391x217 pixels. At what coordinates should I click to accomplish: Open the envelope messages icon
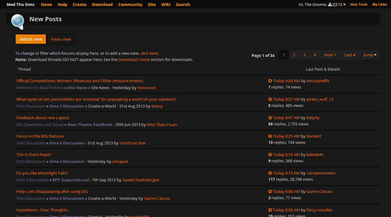point(335,5)
